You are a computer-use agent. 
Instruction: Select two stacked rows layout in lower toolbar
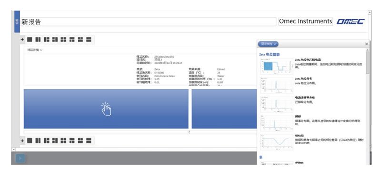tap(89, 141)
